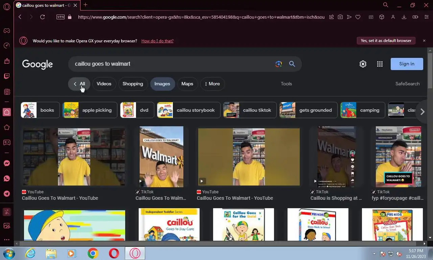Search tabs with magnifier icon
The image size is (433, 260).
(386, 5)
